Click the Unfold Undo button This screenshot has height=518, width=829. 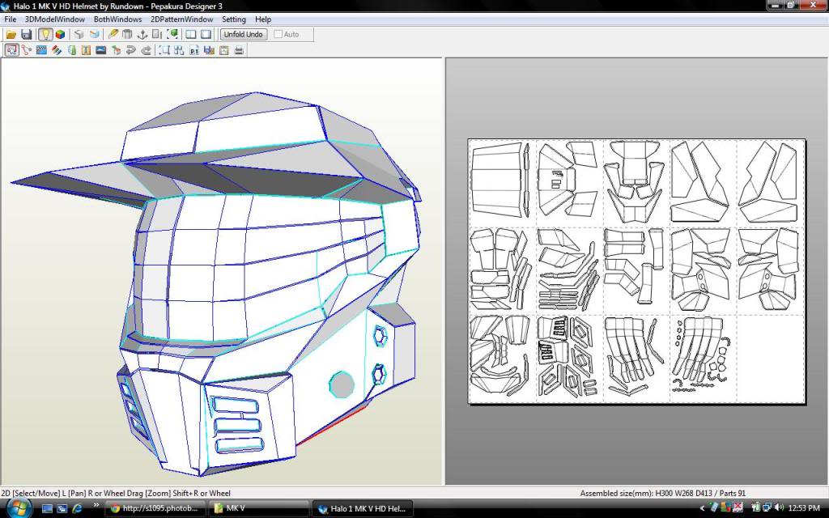(243, 34)
